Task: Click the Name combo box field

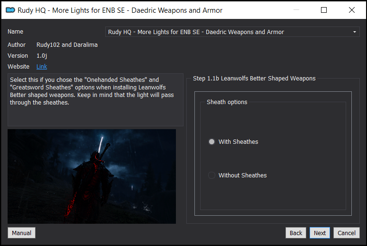Action: click(x=232, y=32)
